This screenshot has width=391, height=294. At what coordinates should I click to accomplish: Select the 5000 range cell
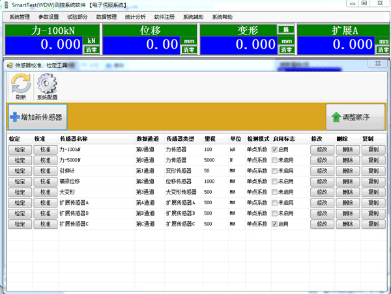[x=216, y=160]
